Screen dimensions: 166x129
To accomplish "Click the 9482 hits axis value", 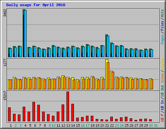I will tap(5, 13).
